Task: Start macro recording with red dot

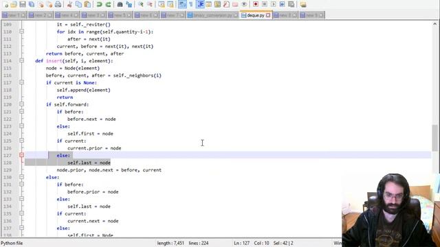Action: (x=256, y=4)
